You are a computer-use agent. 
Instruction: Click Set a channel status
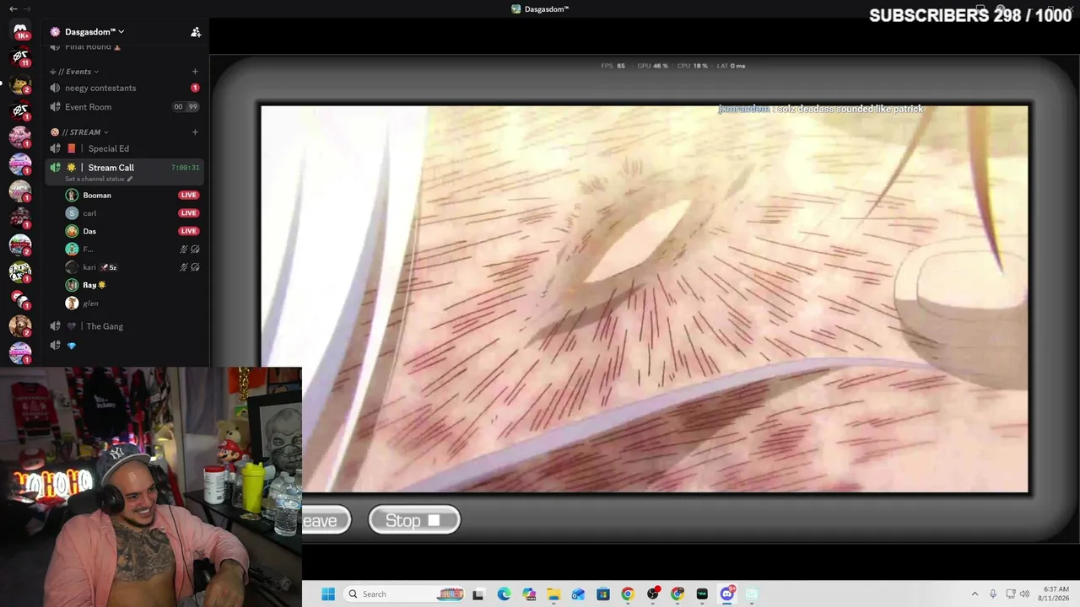click(99, 179)
